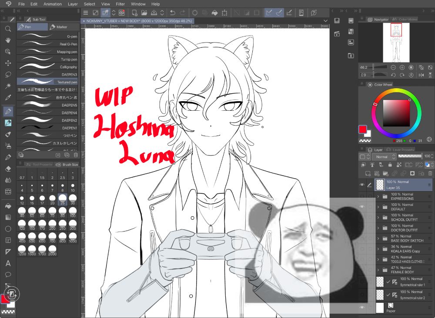Click the layer opacity slider

tap(410, 156)
